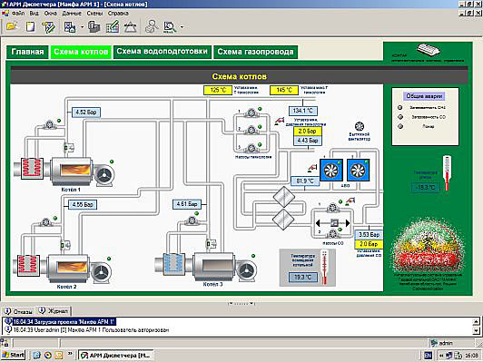Click the user profile toolbar icon
This screenshot has width=483, height=362.
[x=152, y=27]
